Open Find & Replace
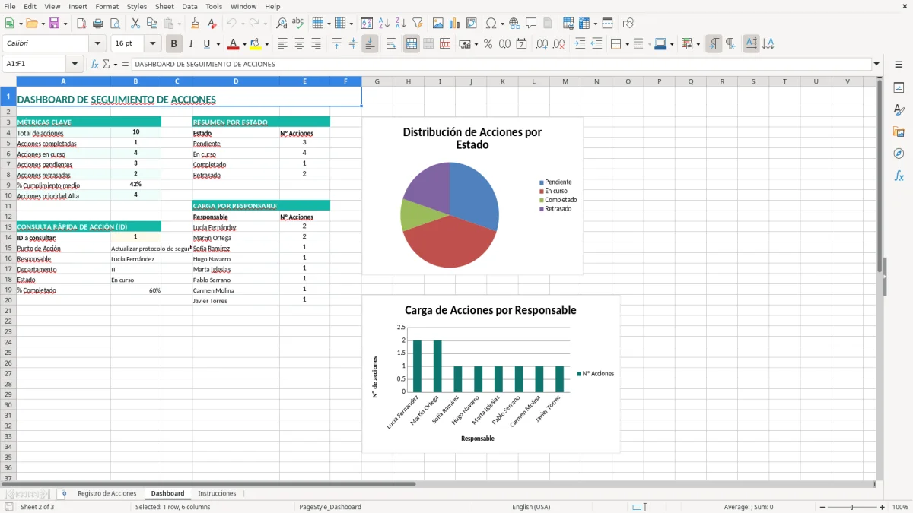The height and width of the screenshot is (513, 913). 282,24
